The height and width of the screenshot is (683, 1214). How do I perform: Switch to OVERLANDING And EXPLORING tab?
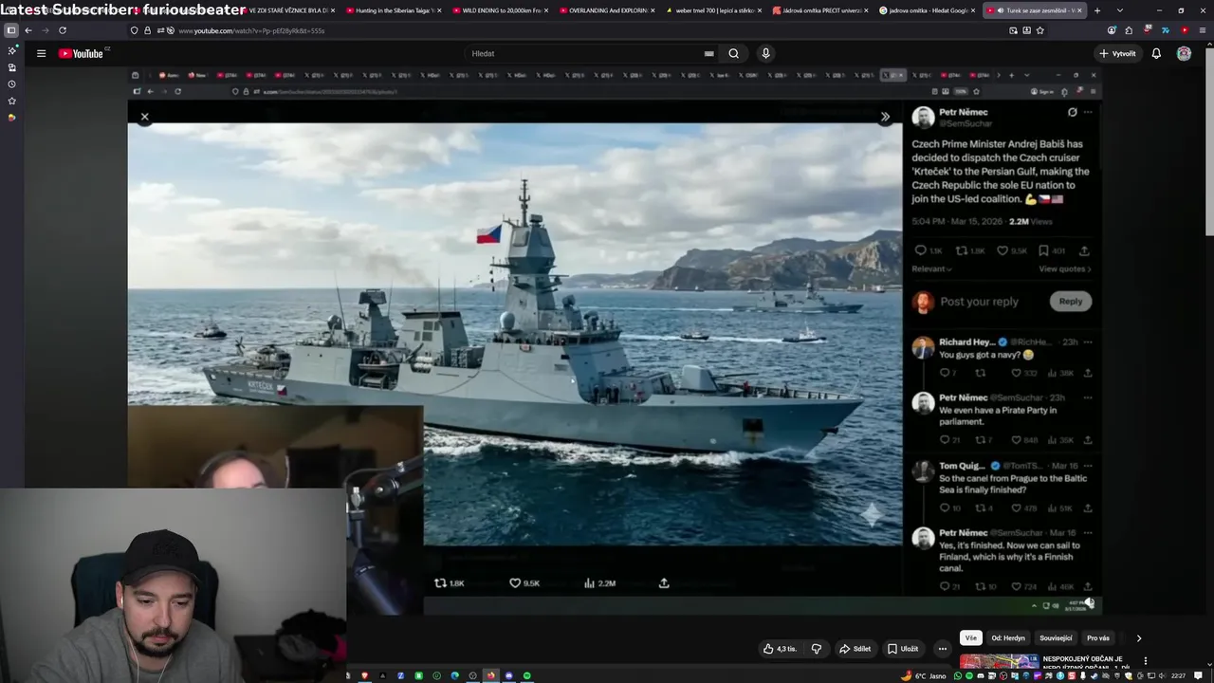(605, 10)
